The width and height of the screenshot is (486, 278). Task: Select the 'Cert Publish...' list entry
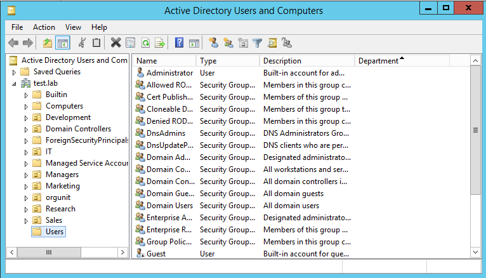click(x=169, y=97)
